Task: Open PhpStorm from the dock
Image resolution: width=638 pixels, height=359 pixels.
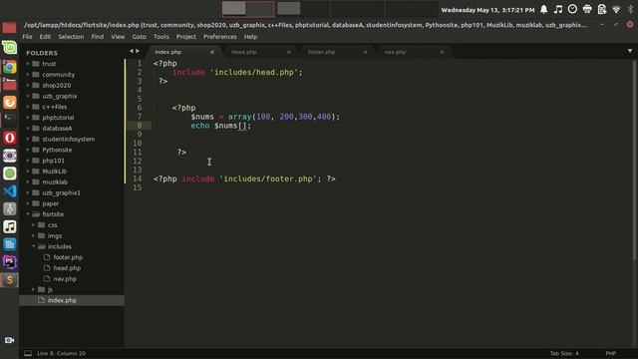Action: coord(9,262)
